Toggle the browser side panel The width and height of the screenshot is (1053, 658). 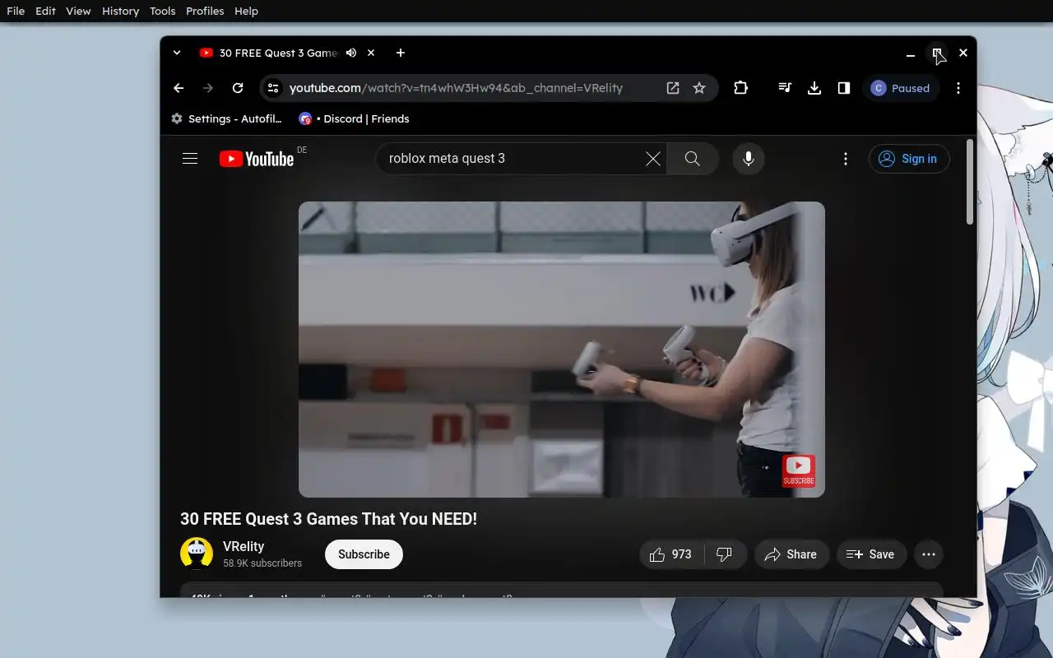click(x=844, y=88)
